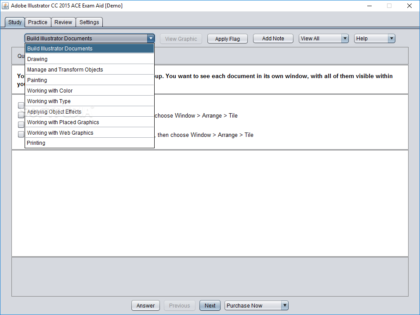Viewport: 420px width, 315px height.
Task: Select the Painting topic
Action: tap(90, 80)
